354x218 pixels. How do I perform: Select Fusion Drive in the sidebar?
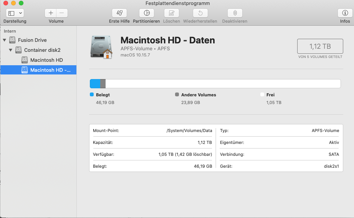point(32,40)
